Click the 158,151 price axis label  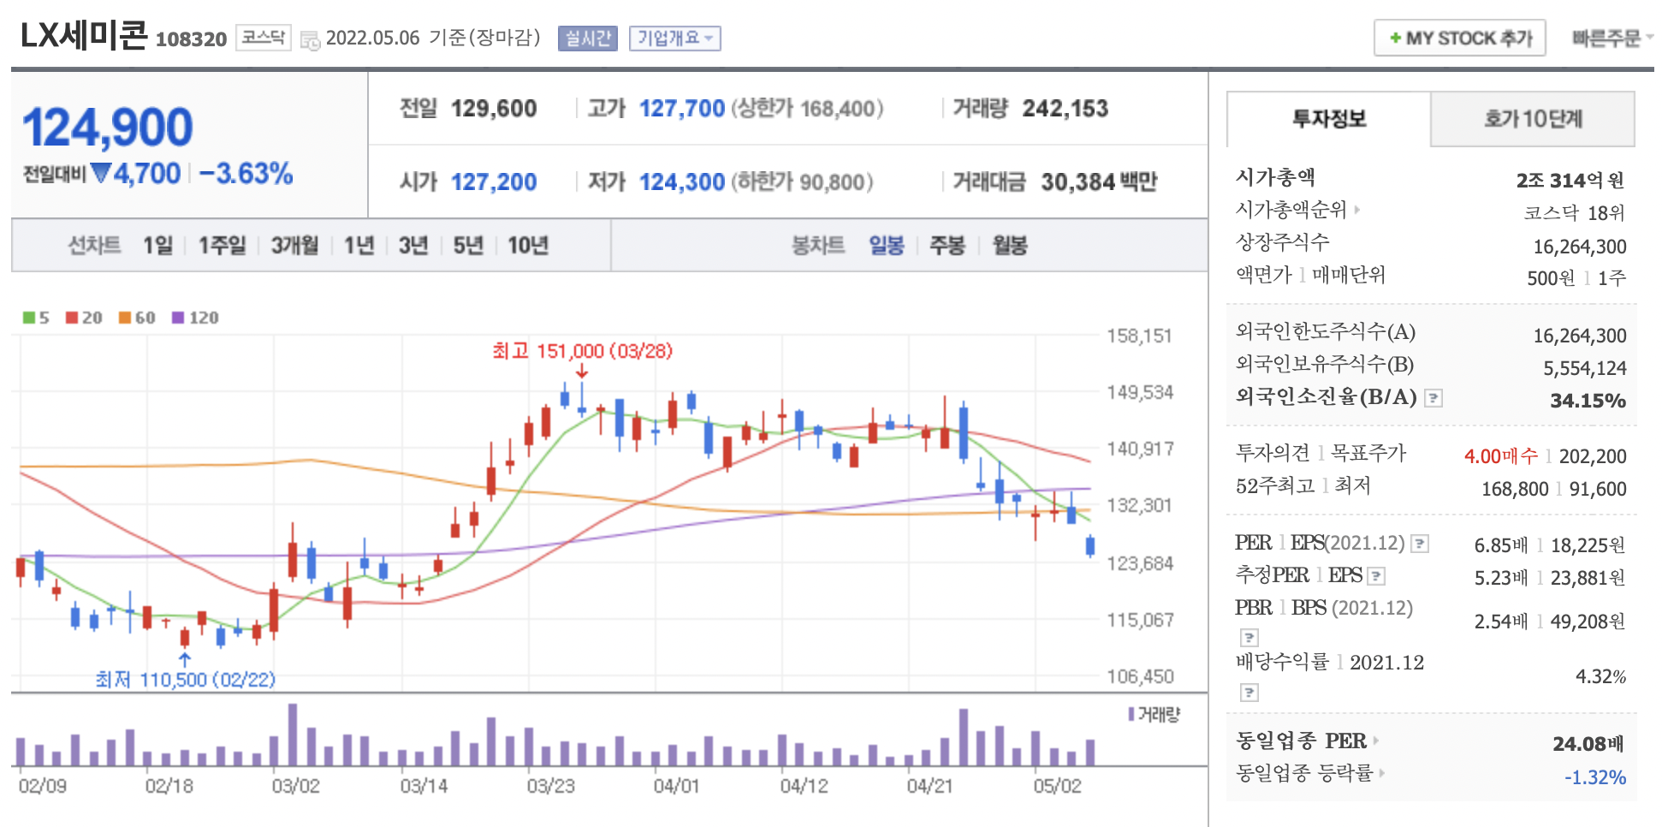pyautogui.click(x=1139, y=336)
